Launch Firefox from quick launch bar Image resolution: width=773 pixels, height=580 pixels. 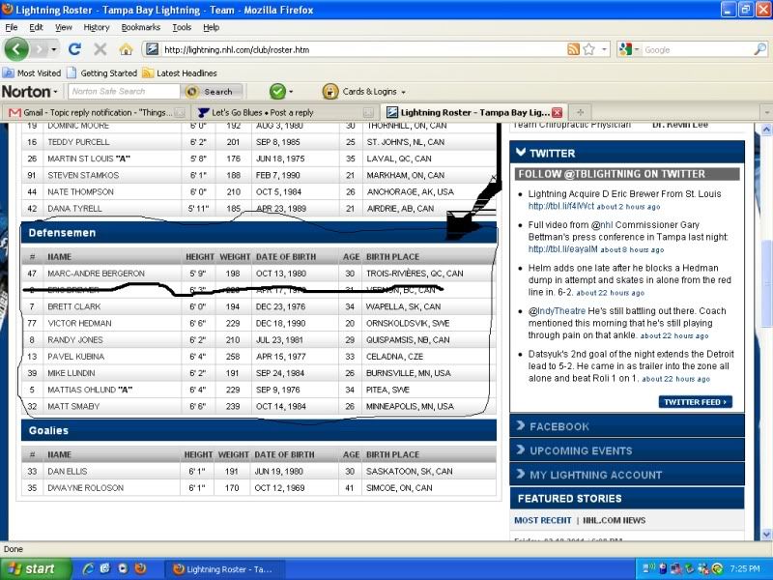[x=140, y=568]
